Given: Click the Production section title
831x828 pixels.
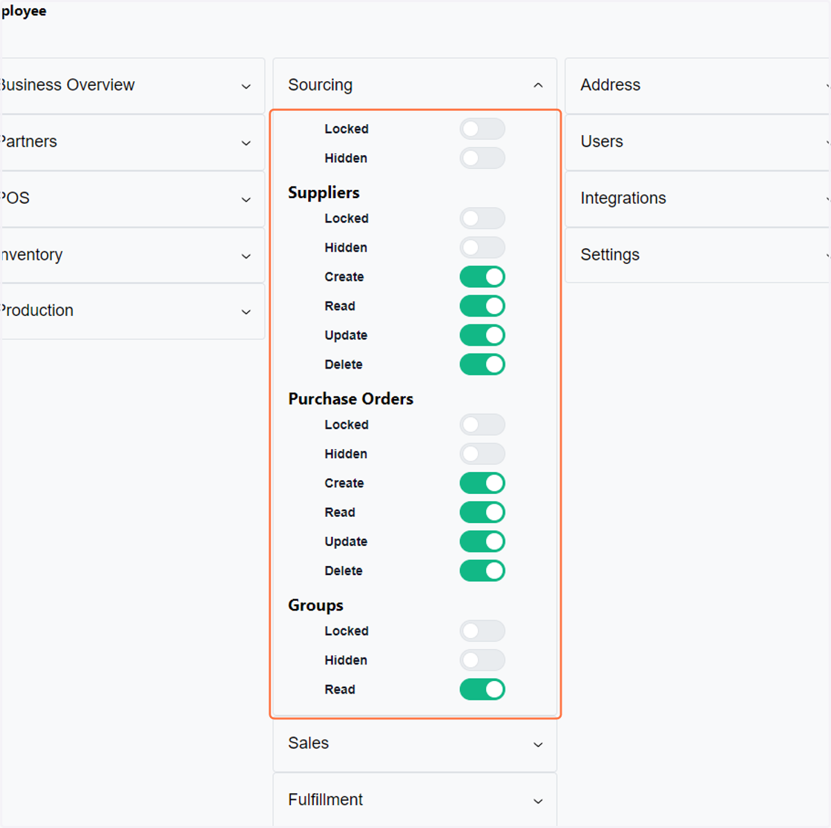Looking at the screenshot, I should point(37,310).
